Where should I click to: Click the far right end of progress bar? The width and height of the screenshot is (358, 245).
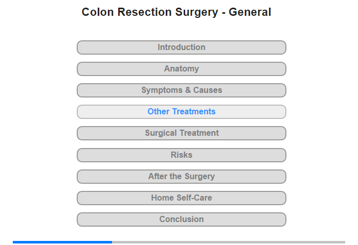[x=344, y=242]
